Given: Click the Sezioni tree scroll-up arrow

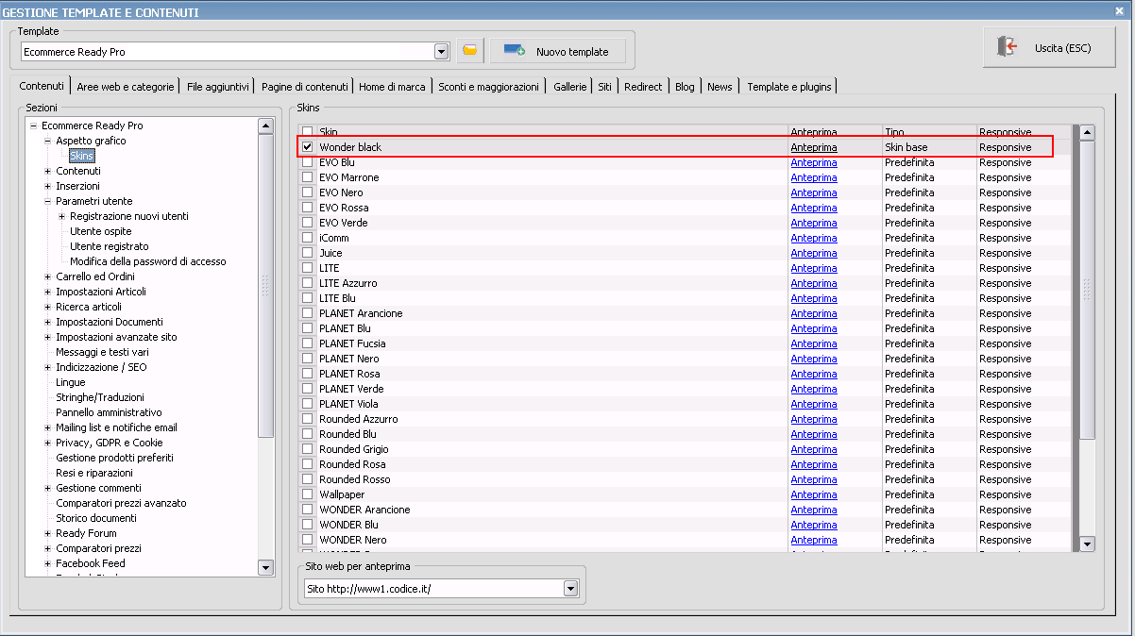Looking at the screenshot, I should 265,126.
